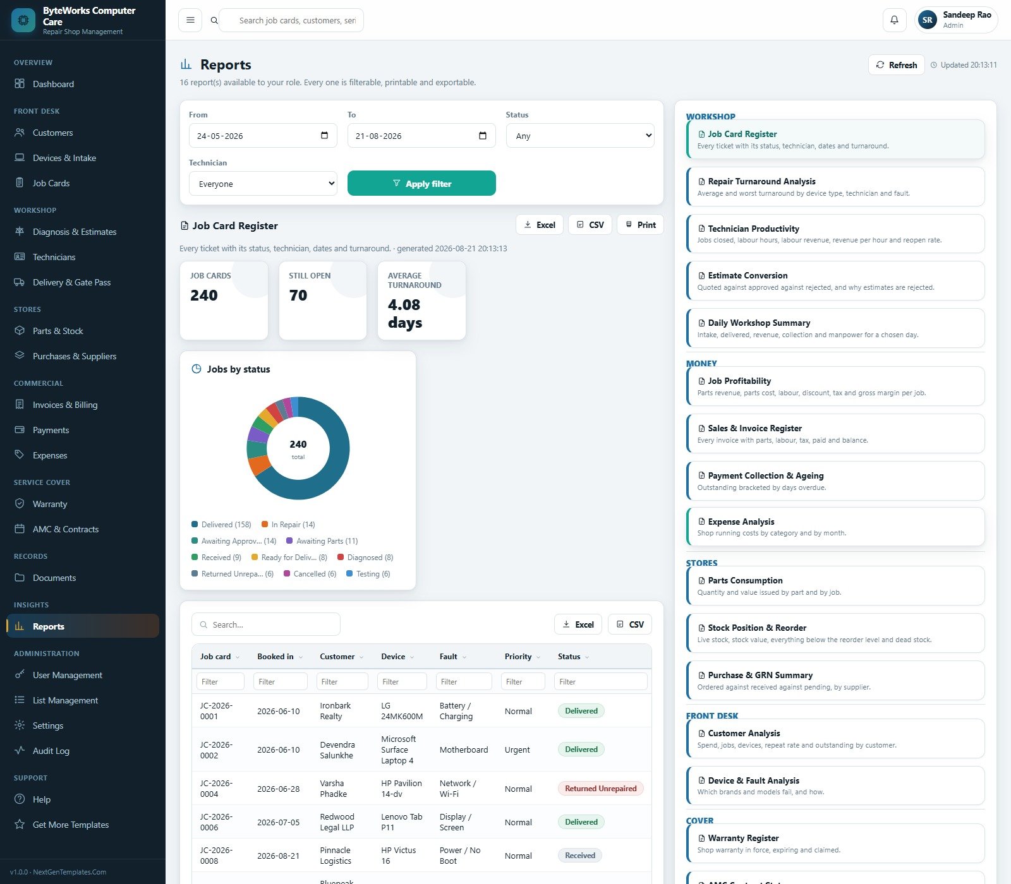Sort the table by Job card column
The image size is (1011, 884).
[220, 657]
